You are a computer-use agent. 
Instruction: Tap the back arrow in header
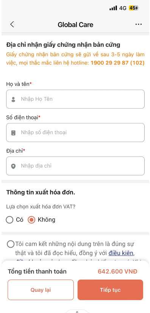[x=12, y=24]
